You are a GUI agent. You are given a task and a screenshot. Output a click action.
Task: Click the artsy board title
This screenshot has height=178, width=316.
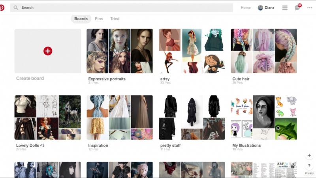165,79
